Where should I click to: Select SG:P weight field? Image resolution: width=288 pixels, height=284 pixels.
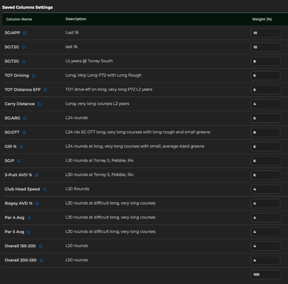coord(266,161)
